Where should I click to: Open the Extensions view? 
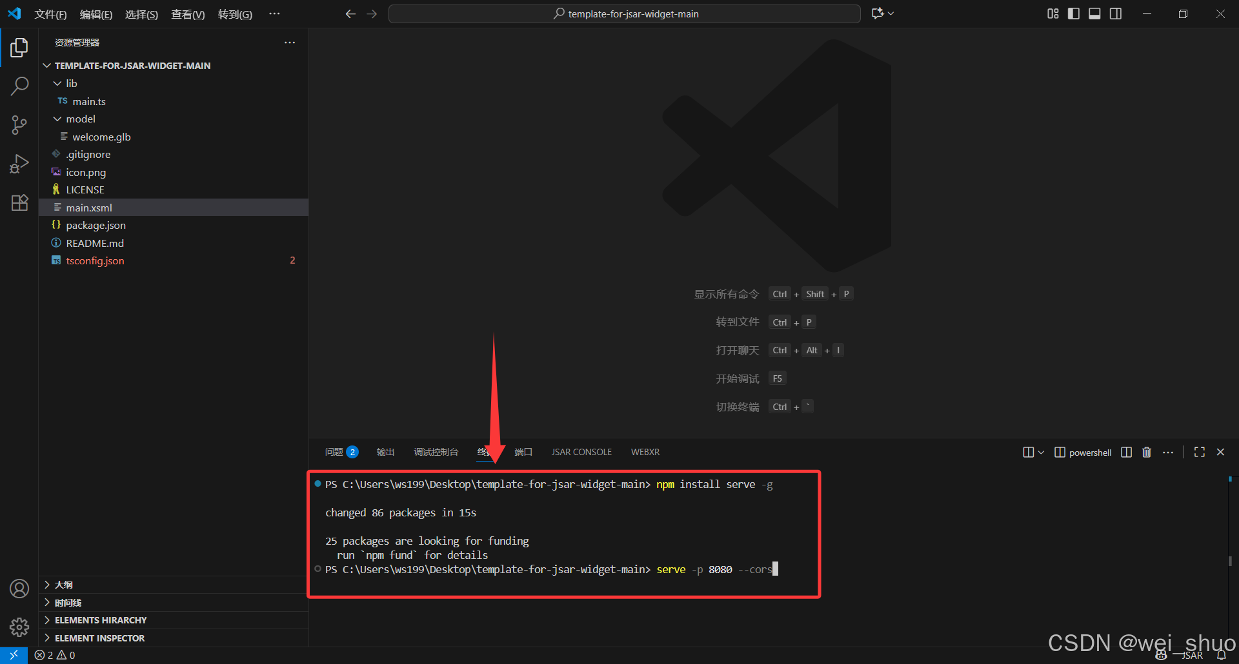19,202
